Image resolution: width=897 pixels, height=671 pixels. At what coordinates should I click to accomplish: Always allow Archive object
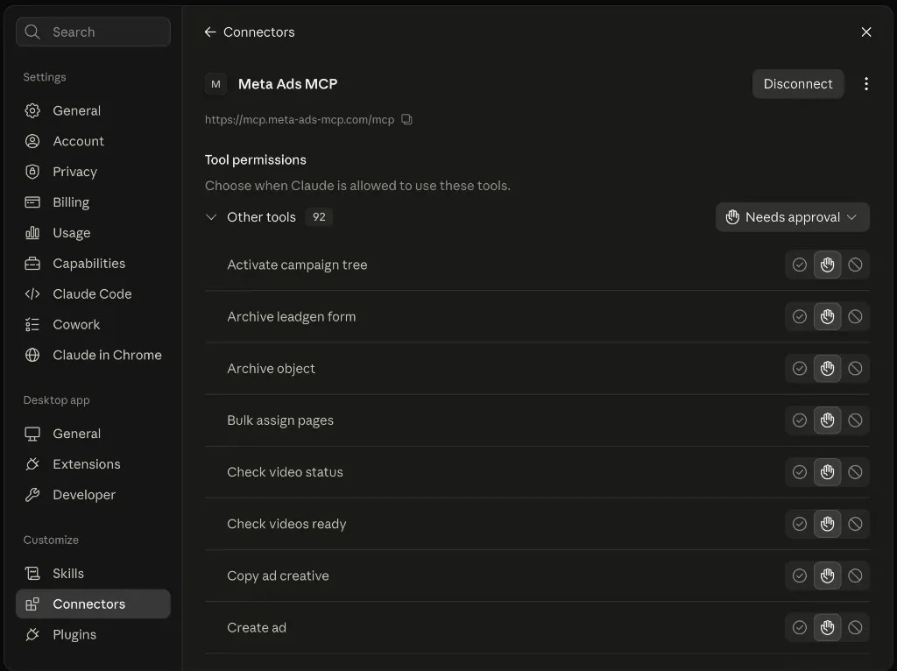pyautogui.click(x=799, y=369)
